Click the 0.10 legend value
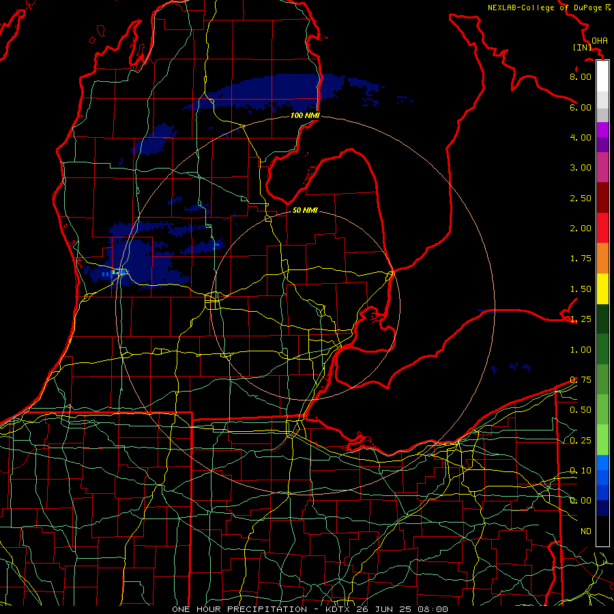 581,471
